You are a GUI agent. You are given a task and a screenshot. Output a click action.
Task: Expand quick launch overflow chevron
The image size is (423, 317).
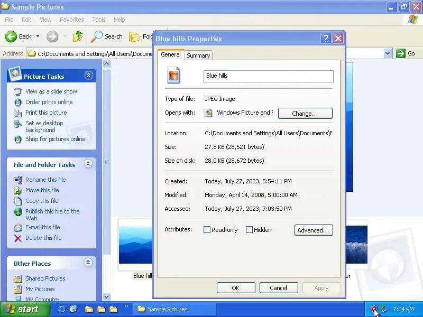tap(126, 306)
